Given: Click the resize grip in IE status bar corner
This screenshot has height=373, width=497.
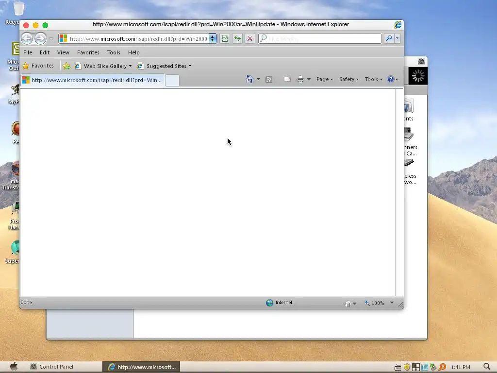Looking at the screenshot, I should 400,305.
